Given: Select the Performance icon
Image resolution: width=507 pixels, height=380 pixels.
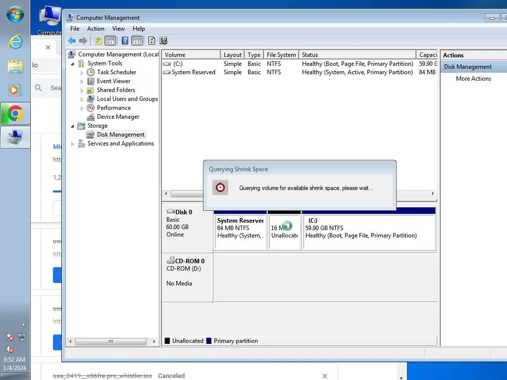Looking at the screenshot, I should (x=91, y=108).
